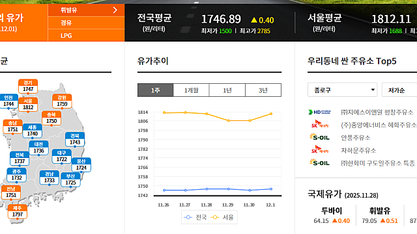Open the 종로구 district dropdown

click(x=342, y=90)
